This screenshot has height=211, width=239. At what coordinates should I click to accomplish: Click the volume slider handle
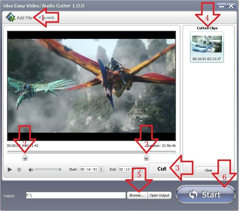(x=60, y=170)
